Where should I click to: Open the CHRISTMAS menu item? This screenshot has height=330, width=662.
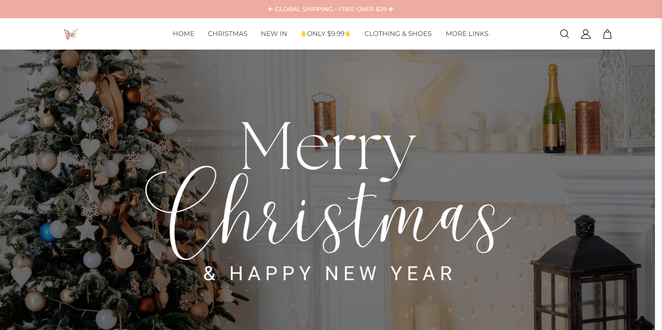click(228, 34)
